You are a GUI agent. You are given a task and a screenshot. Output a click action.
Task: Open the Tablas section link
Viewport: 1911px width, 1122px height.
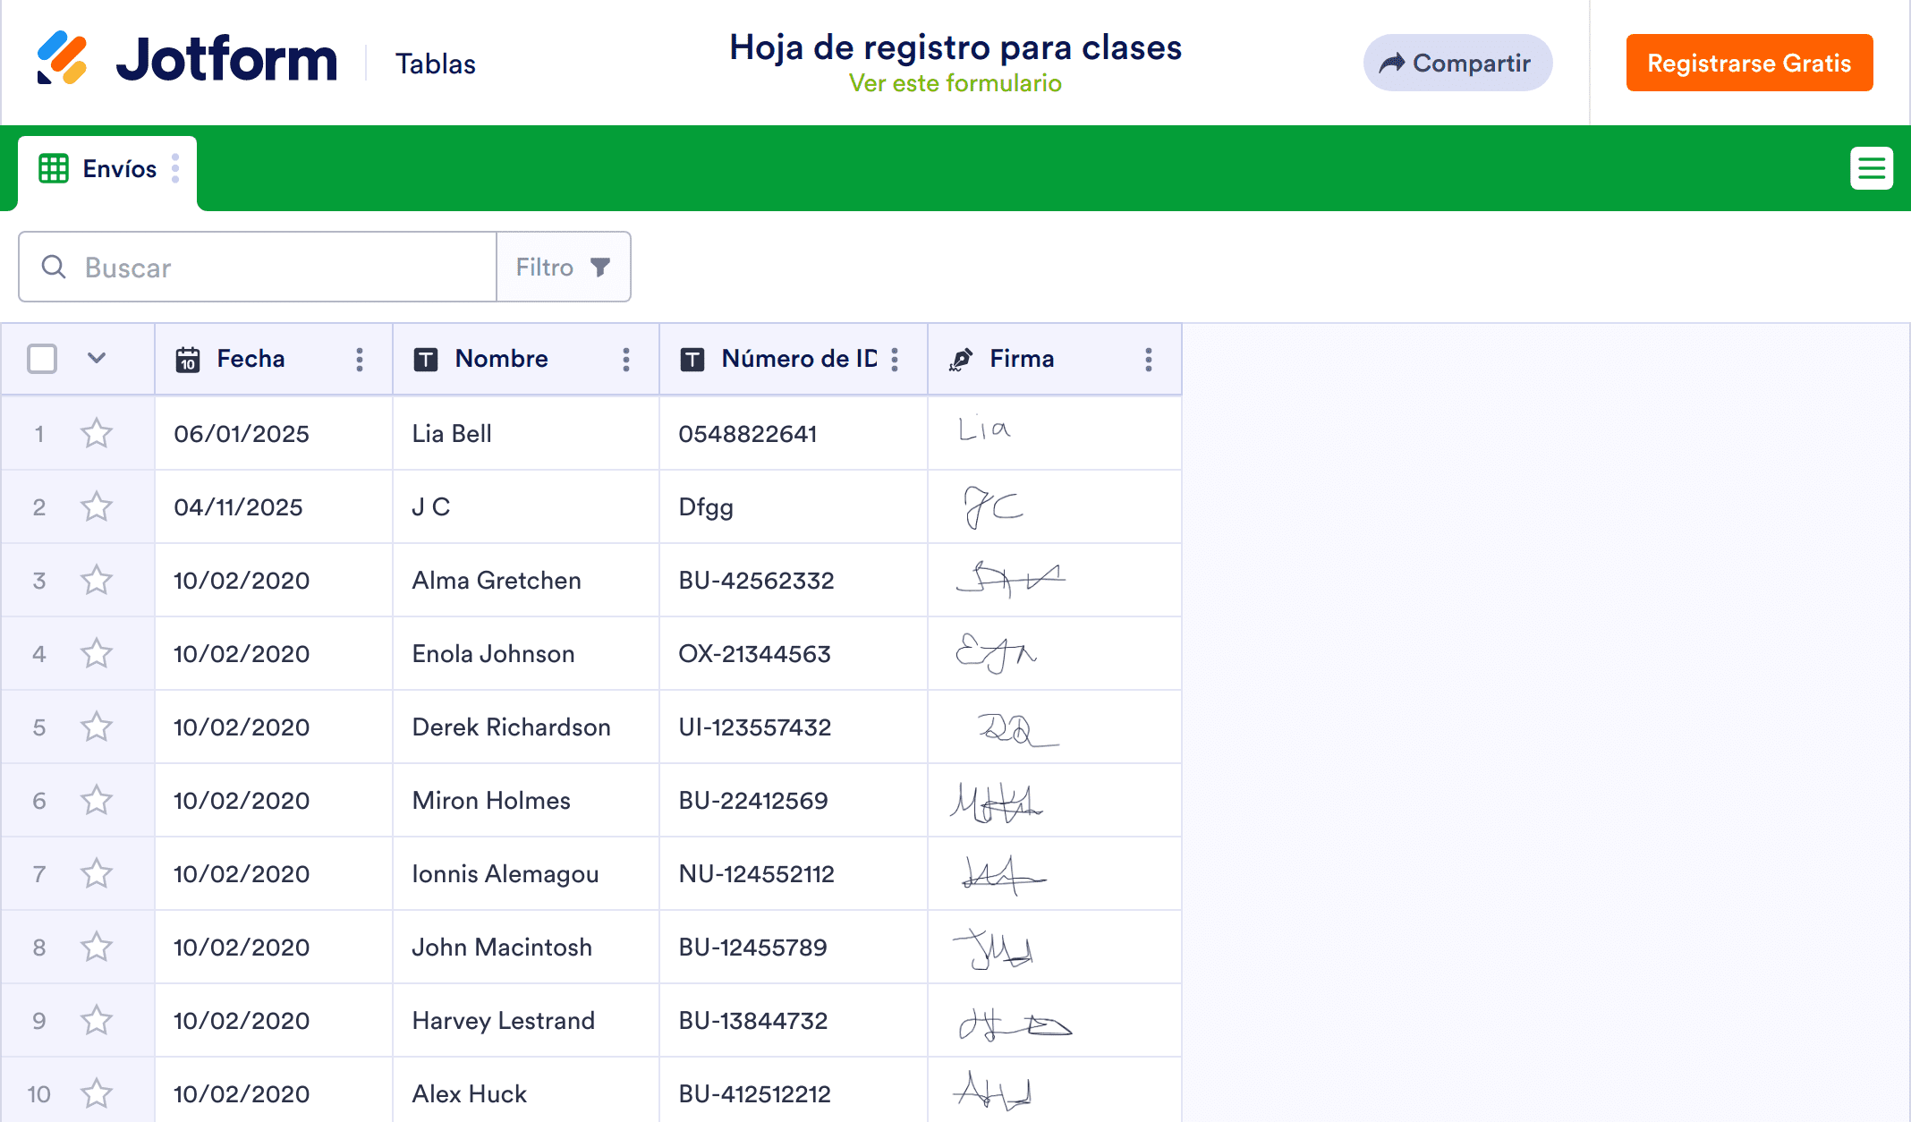tap(435, 64)
